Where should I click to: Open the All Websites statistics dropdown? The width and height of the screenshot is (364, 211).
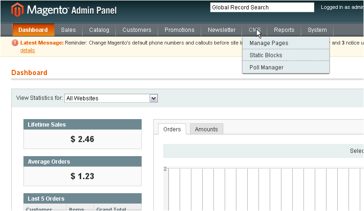[x=111, y=98]
